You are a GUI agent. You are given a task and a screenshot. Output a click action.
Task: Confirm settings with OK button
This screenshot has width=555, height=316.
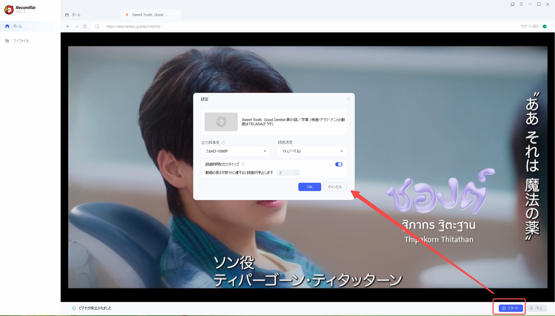[x=310, y=187]
